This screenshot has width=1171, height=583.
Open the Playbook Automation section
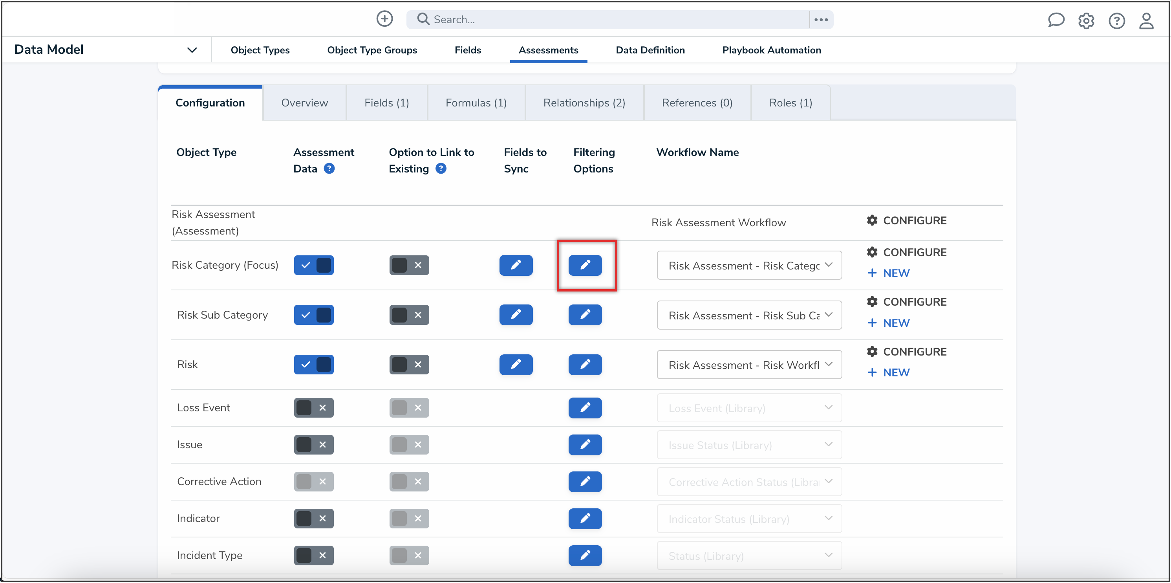click(771, 50)
